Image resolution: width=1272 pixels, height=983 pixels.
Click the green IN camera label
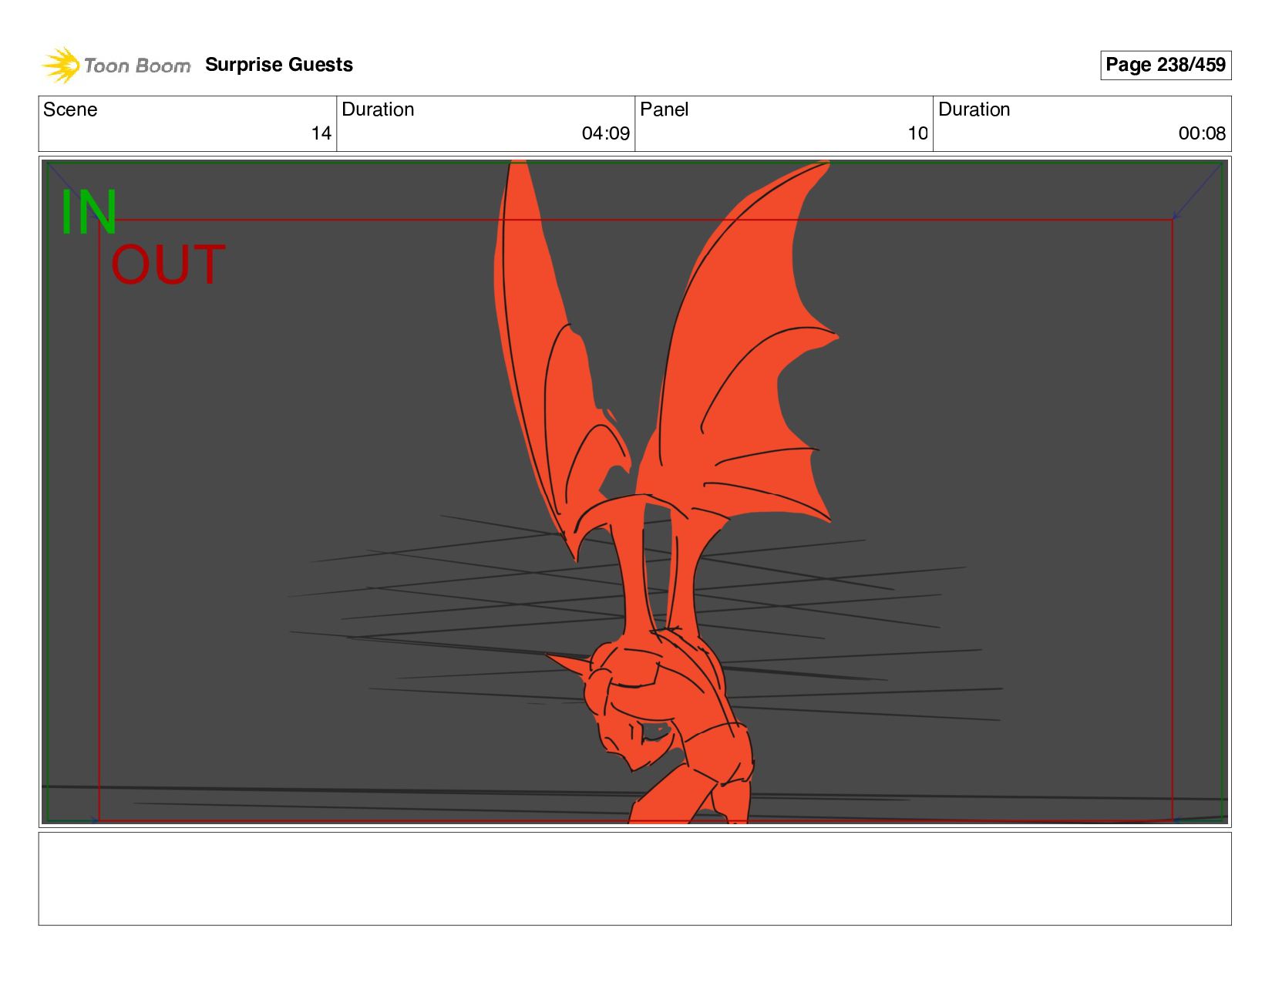pyautogui.click(x=89, y=213)
